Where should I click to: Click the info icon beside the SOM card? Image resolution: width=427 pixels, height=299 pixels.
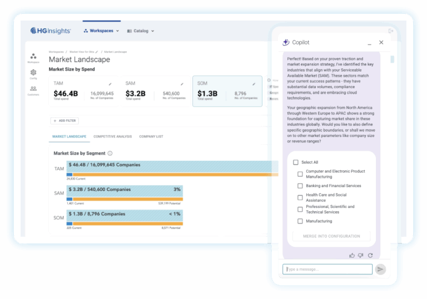tap(269, 80)
